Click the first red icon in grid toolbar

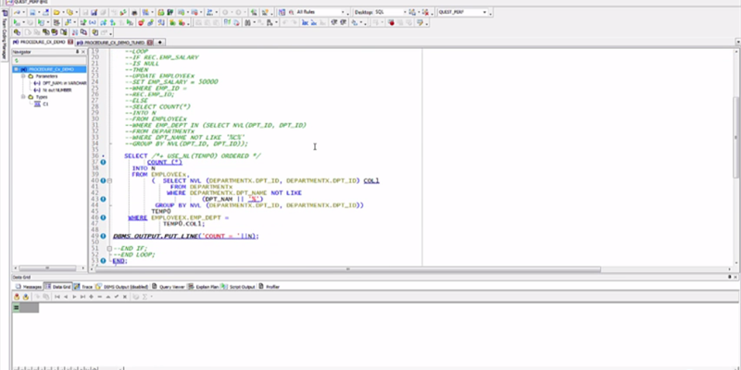(x=17, y=296)
